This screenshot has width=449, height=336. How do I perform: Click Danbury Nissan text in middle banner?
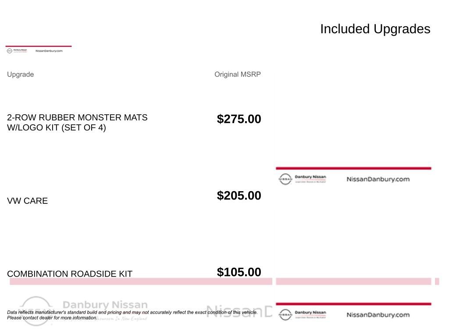310,177
